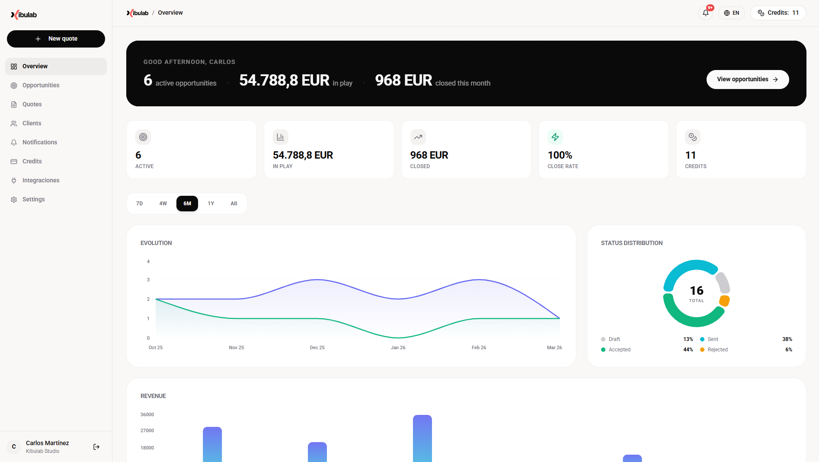The height and width of the screenshot is (462, 819).
Task: Open Settings via the gear icon
Action: pos(14,199)
